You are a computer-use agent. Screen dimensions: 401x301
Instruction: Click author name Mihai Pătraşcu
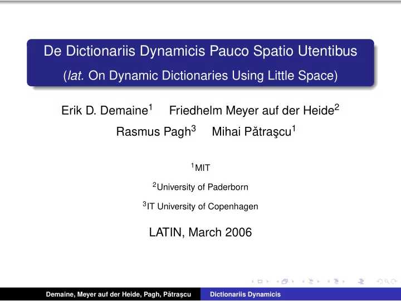tap(254, 131)
